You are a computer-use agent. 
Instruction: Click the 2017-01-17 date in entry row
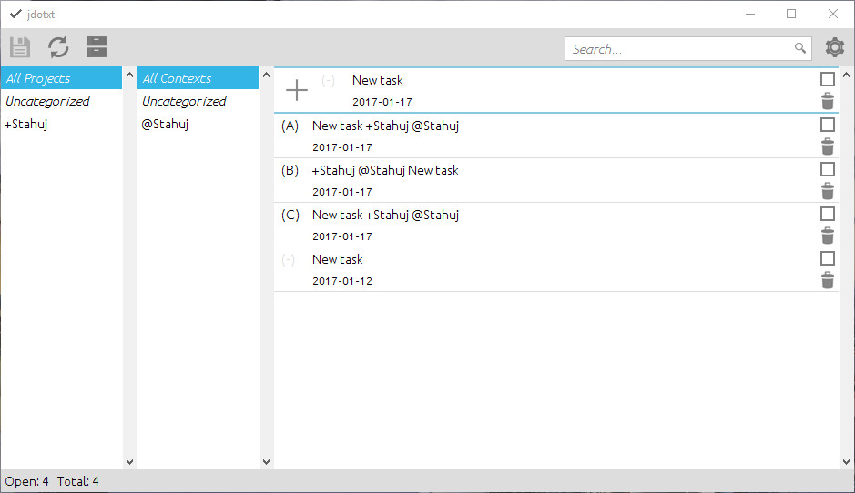click(382, 102)
